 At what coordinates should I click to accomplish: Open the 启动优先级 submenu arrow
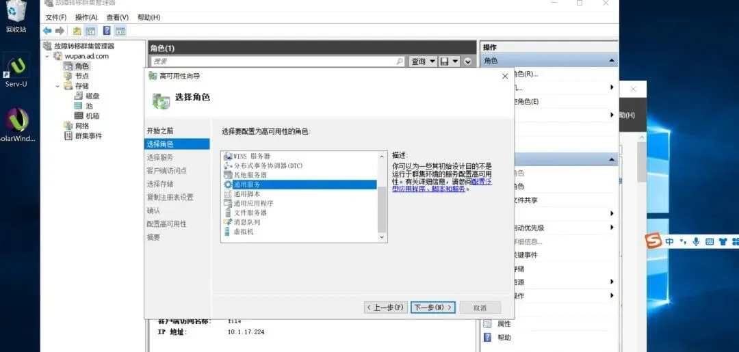pyautogui.click(x=612, y=228)
